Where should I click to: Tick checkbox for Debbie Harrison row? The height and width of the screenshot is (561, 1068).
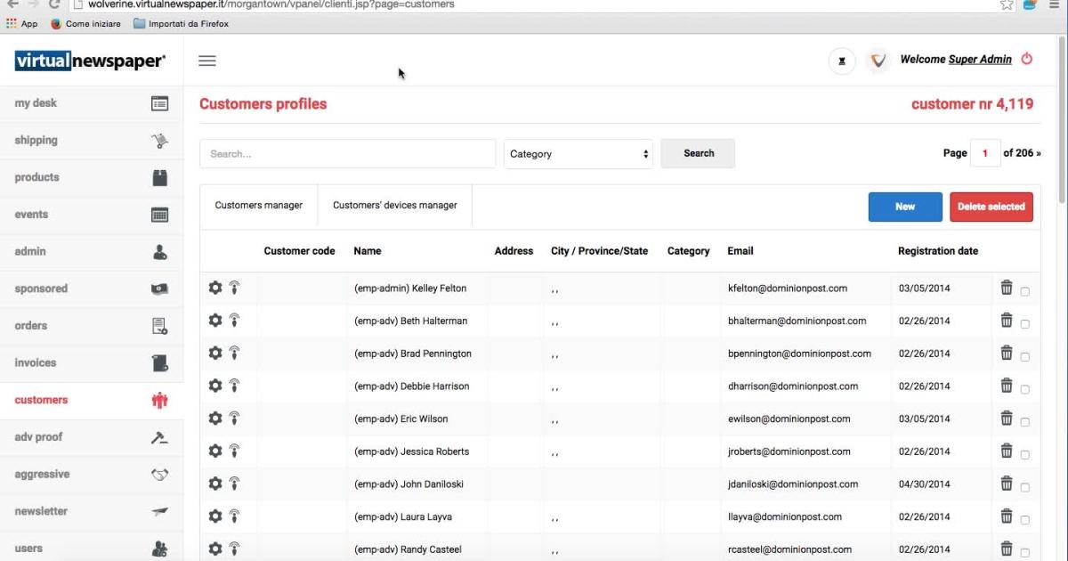tap(1025, 389)
